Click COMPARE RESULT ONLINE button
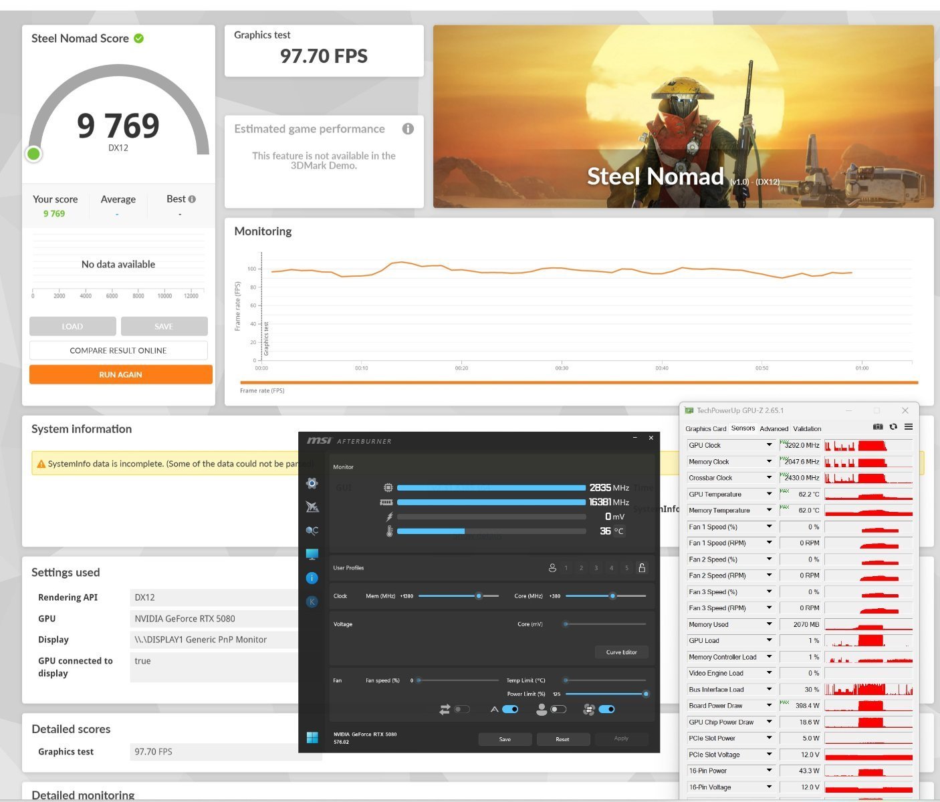940x802 pixels. coord(118,350)
